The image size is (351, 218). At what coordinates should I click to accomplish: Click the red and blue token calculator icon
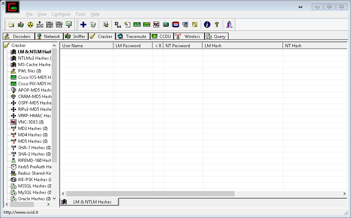[x=175, y=24]
